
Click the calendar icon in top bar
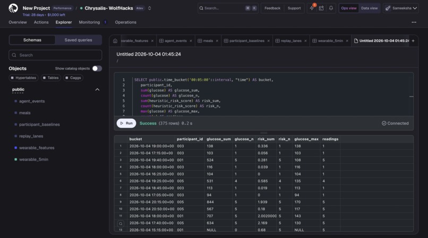pos(321,8)
